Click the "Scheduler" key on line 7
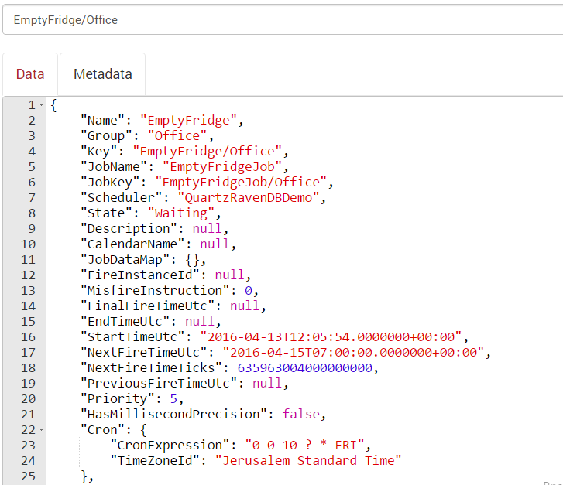 [x=122, y=198]
